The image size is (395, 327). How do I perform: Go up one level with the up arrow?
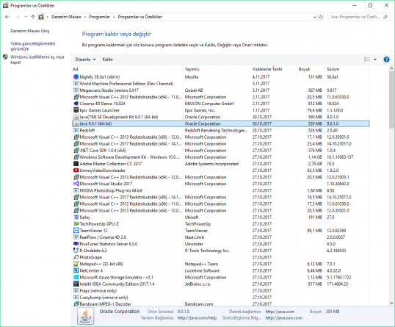point(33,17)
